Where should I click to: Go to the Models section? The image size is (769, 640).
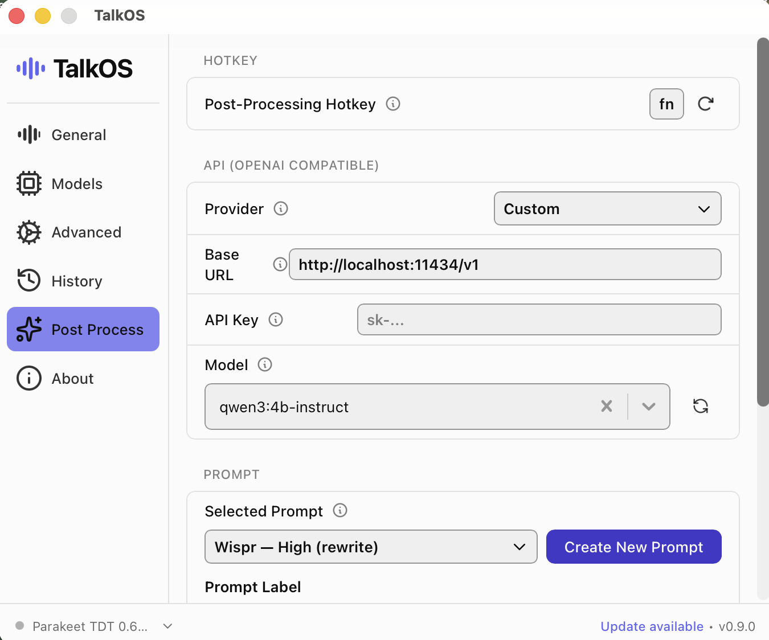coord(83,184)
